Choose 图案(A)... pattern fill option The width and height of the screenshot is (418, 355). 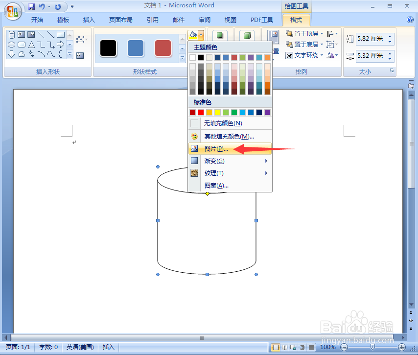click(x=230, y=186)
